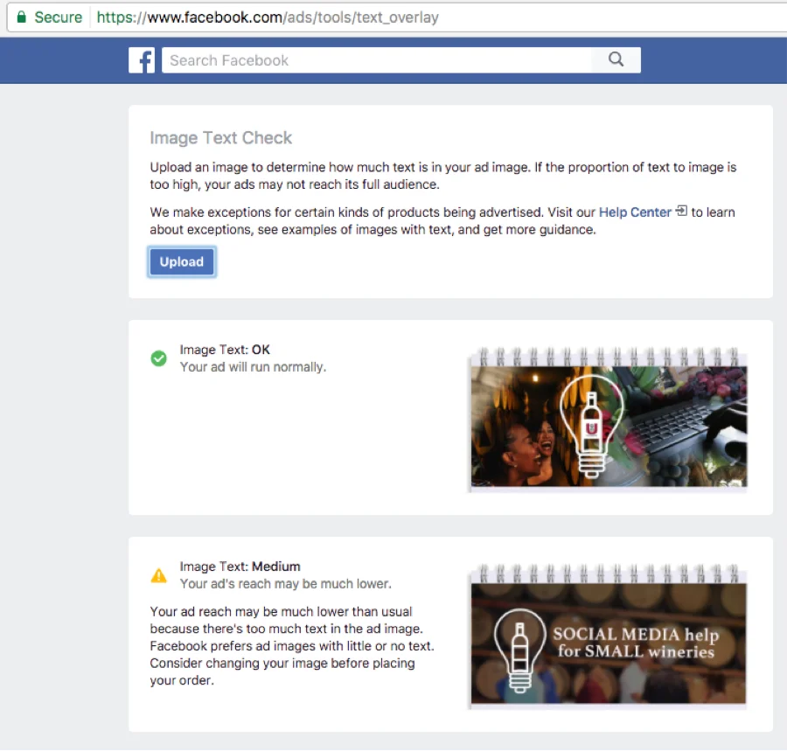787x751 pixels.
Task: Click the external link icon beside Help Center
Action: [x=680, y=212]
